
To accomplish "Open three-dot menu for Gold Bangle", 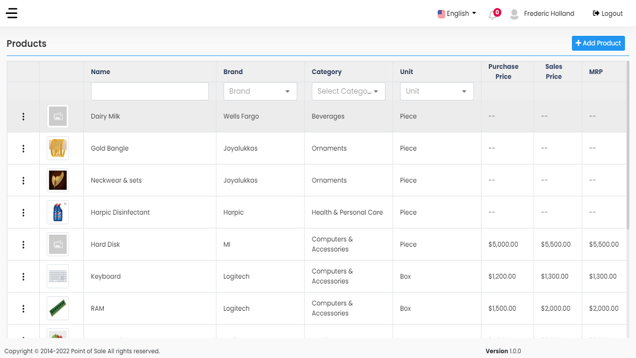I will tap(23, 148).
